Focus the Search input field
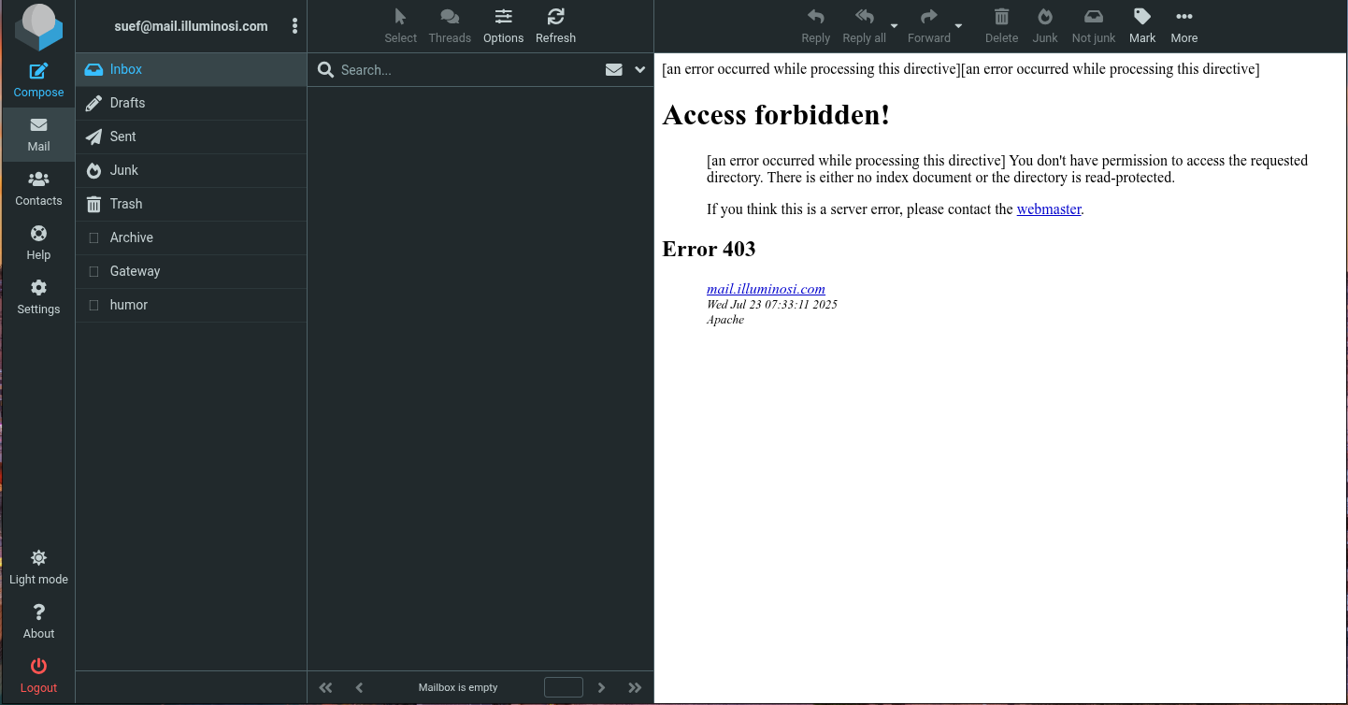 tap(467, 70)
